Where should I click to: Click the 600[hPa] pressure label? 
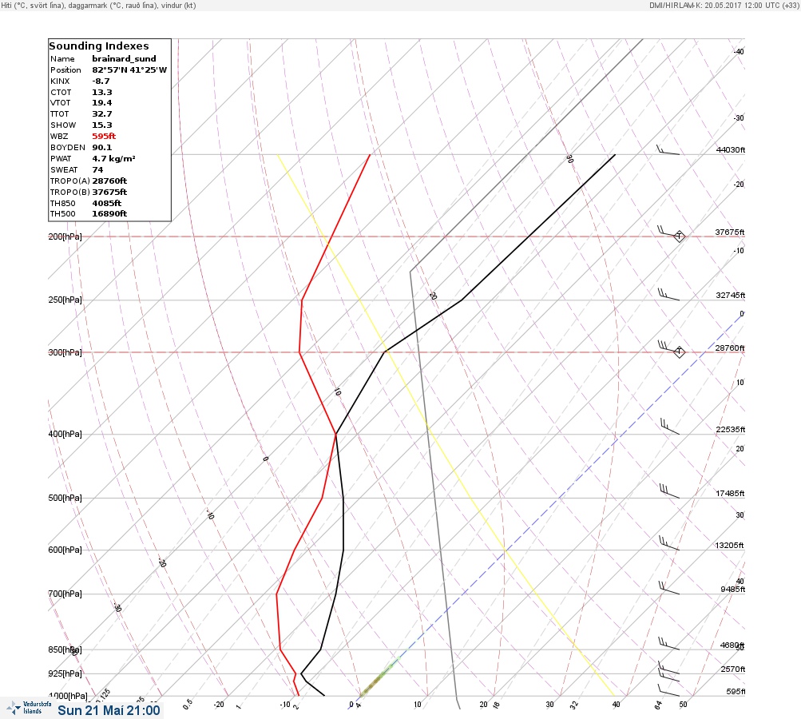pos(65,550)
